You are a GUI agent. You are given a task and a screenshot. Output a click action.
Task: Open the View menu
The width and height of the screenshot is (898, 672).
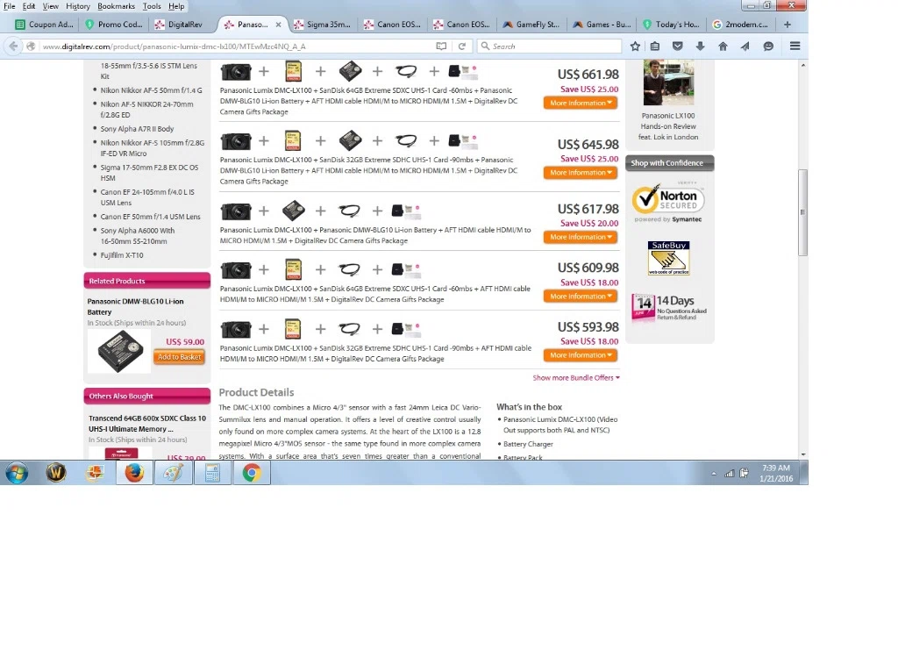coord(50,6)
